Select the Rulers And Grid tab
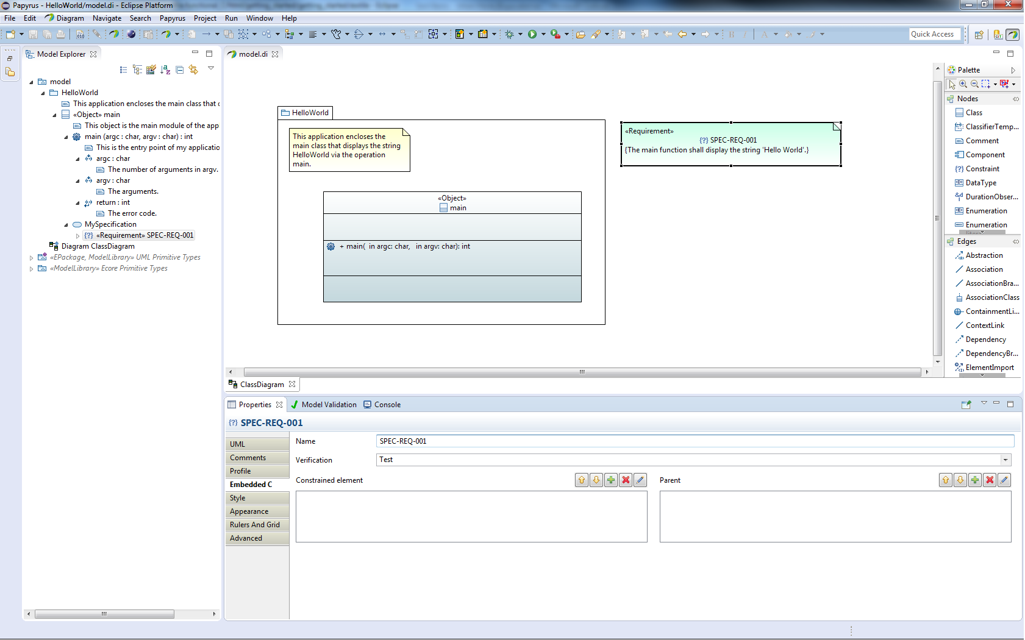 [x=257, y=525]
